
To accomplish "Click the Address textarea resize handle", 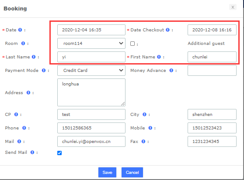I will coord(123,104).
